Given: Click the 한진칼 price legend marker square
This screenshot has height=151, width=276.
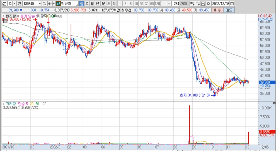Looking at the screenshot, I should [3, 16].
